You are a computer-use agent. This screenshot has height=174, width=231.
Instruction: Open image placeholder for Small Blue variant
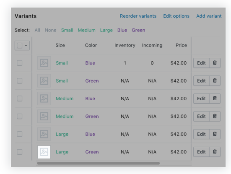click(x=44, y=63)
